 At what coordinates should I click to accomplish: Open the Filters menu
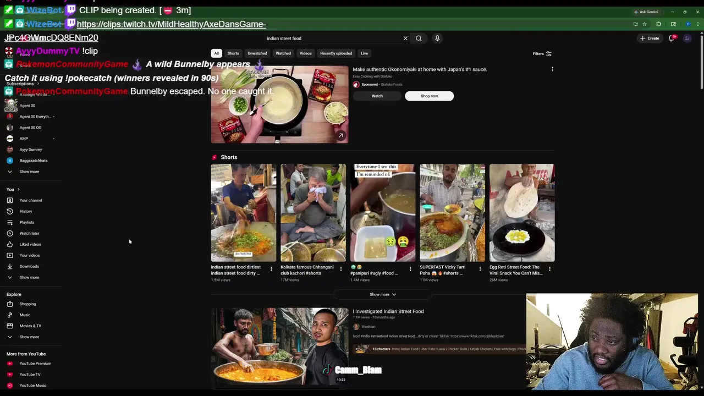pos(542,53)
